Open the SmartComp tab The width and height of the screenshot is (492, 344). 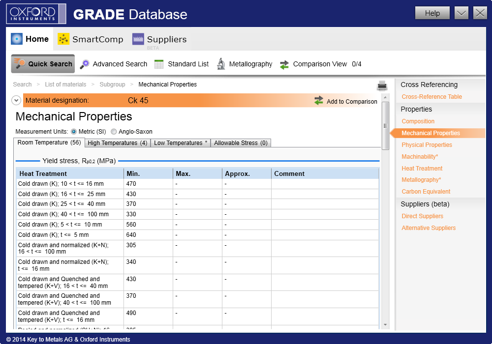coord(91,39)
